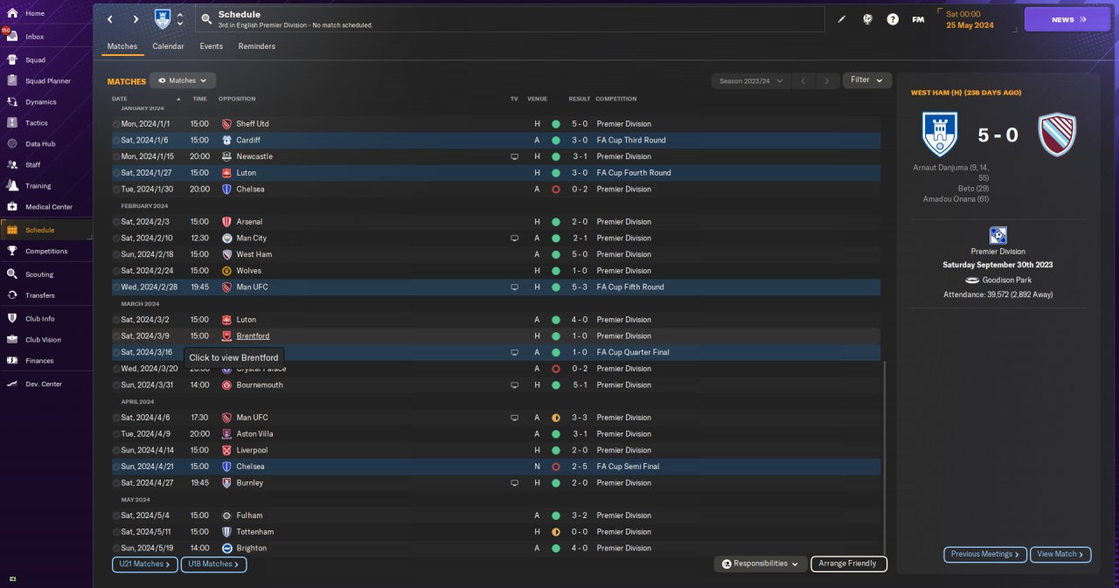Open the Inbox sidebar icon
Screen dimensions: 1119x588
click(12, 37)
